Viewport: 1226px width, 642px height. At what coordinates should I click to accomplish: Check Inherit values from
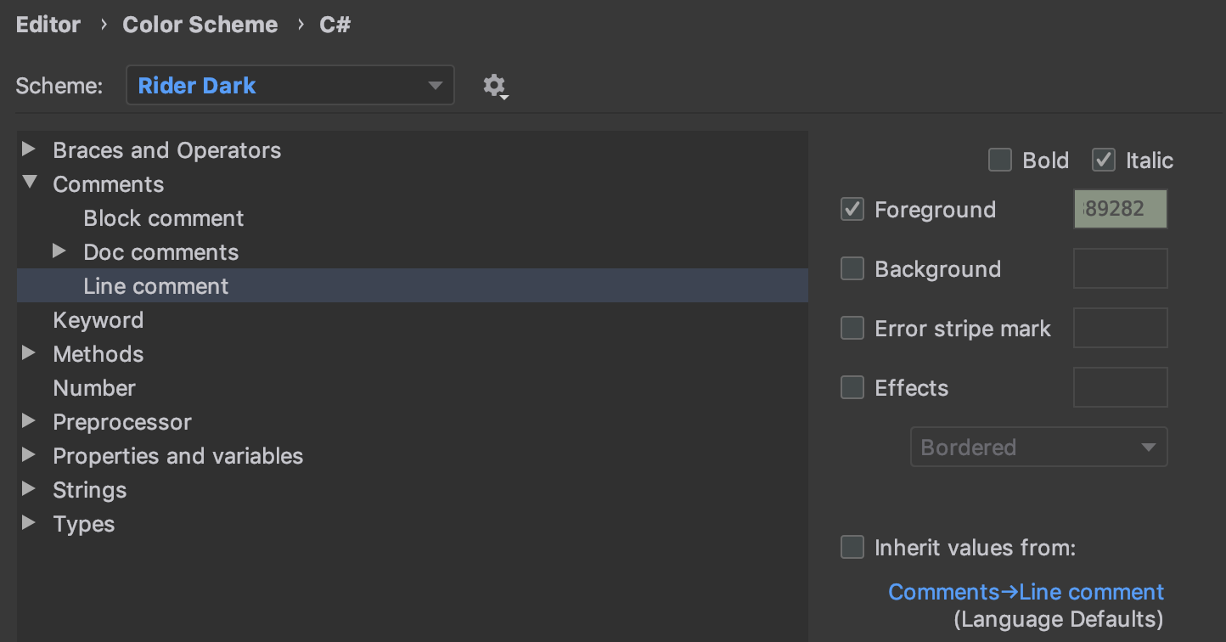[852, 547]
